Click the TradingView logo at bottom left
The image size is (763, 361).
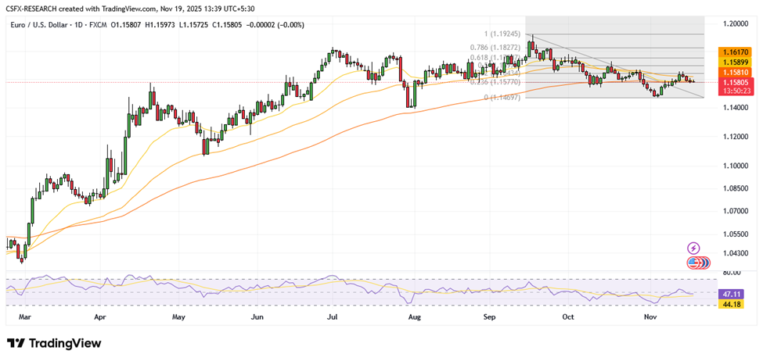54,344
